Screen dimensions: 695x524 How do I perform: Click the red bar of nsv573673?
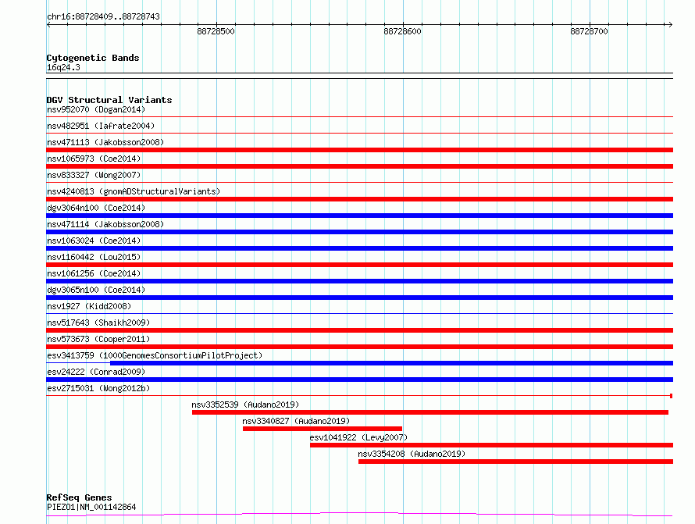[359, 347]
